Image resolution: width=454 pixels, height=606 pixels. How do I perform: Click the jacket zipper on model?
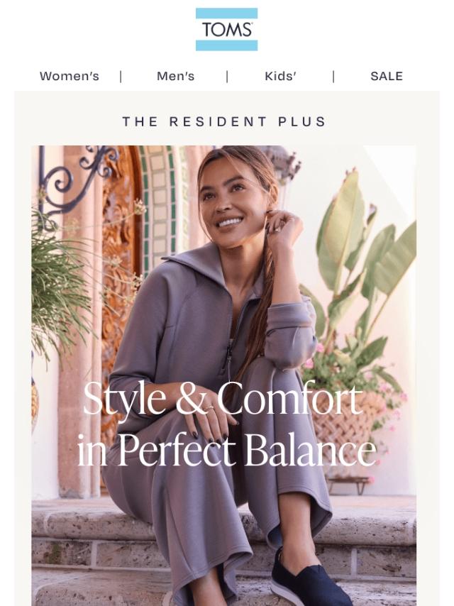[x=231, y=348]
